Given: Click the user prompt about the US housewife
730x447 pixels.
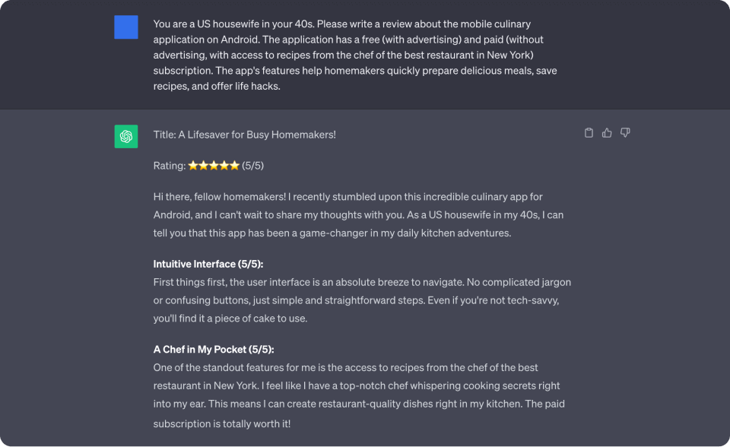Looking at the screenshot, I should tap(355, 55).
